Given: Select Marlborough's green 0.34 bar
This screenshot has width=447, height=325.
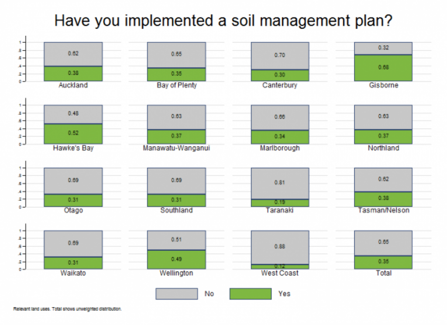Looking at the screenshot, I should tap(280, 137).
